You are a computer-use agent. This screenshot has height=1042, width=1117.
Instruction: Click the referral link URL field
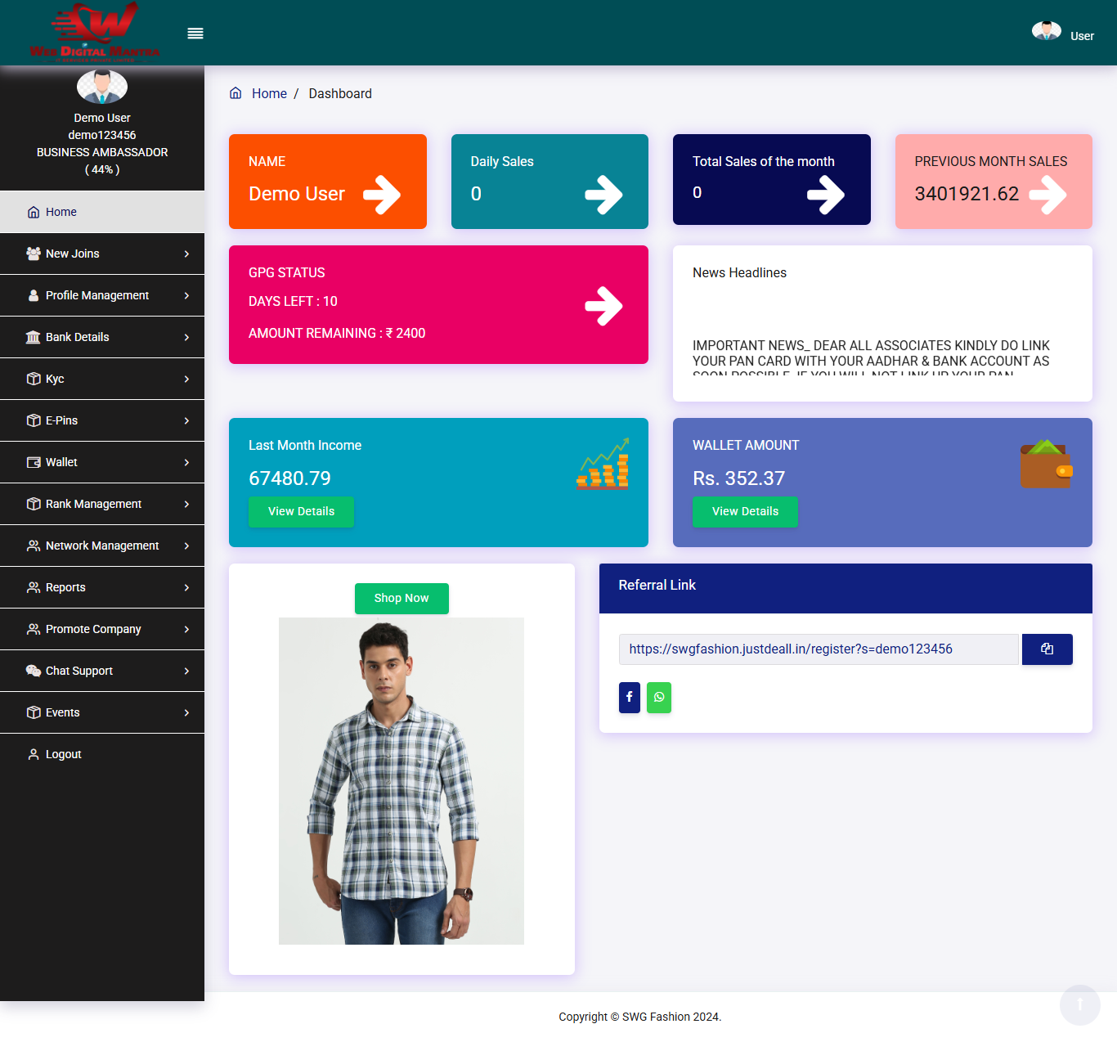pyautogui.click(x=819, y=649)
